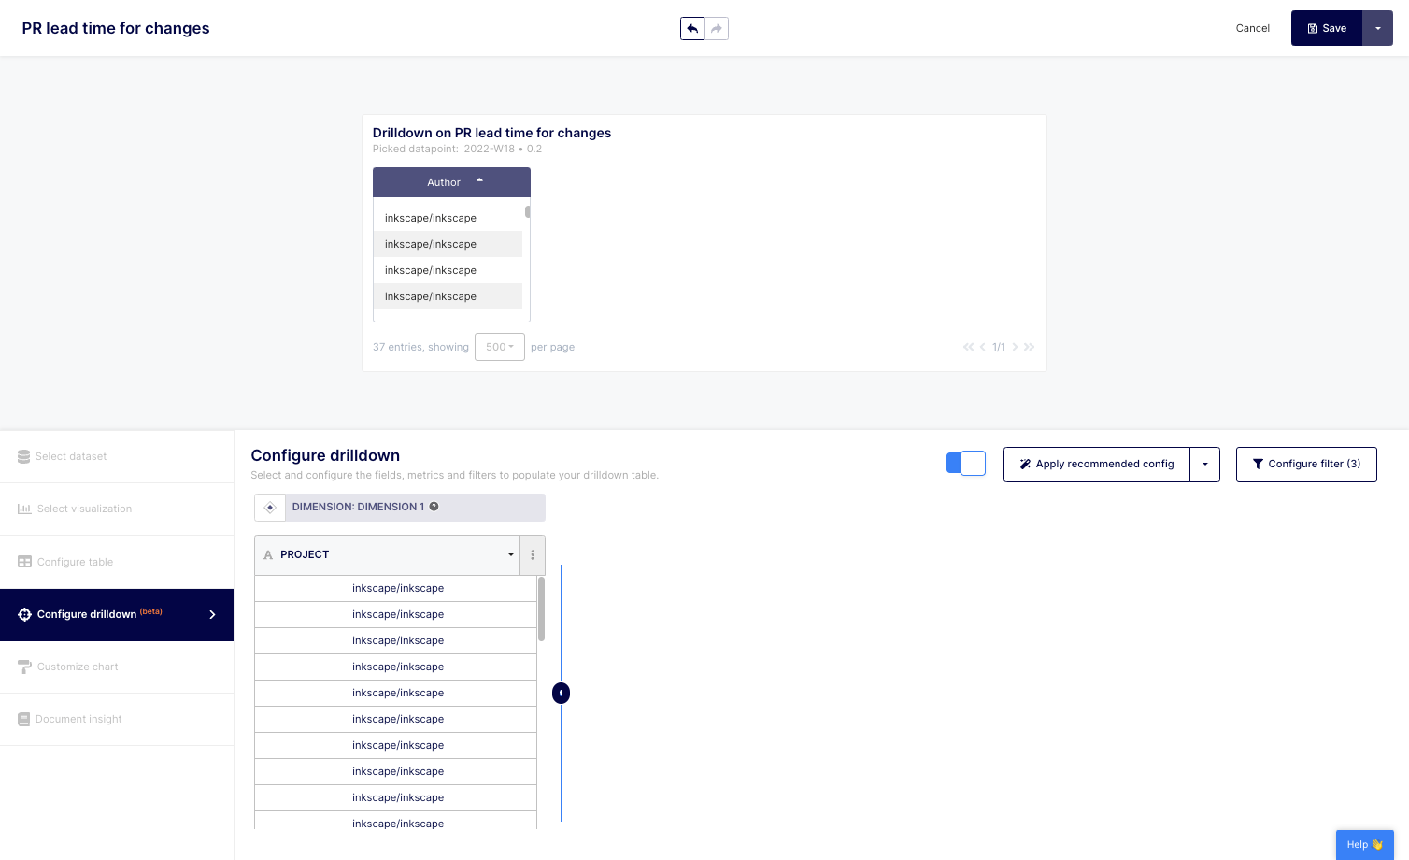Click the vertical divider handle
Image resolution: width=1409 pixels, height=860 pixels.
click(561, 693)
